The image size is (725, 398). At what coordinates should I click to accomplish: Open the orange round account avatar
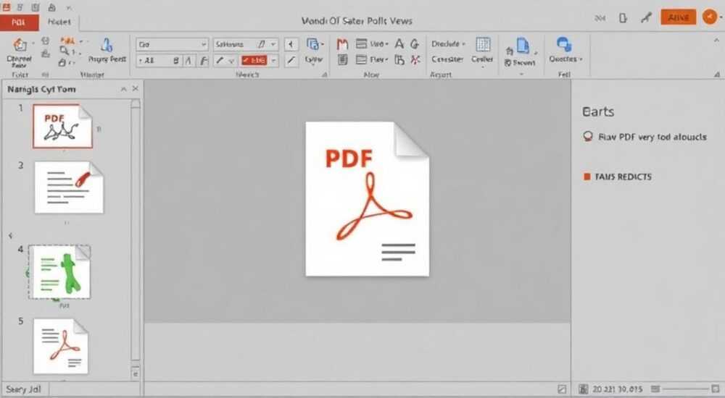pyautogui.click(x=710, y=17)
